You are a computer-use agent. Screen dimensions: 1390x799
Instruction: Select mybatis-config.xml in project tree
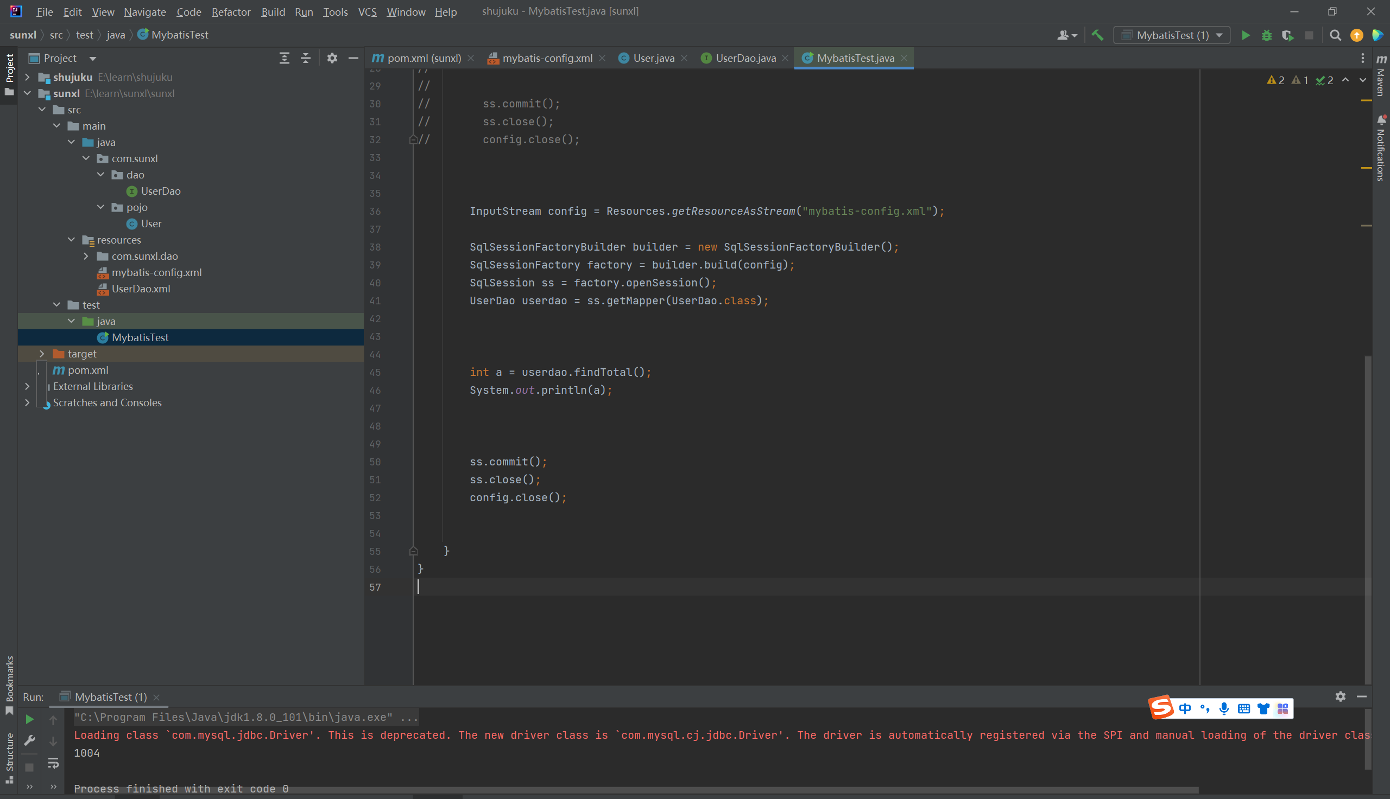click(156, 273)
